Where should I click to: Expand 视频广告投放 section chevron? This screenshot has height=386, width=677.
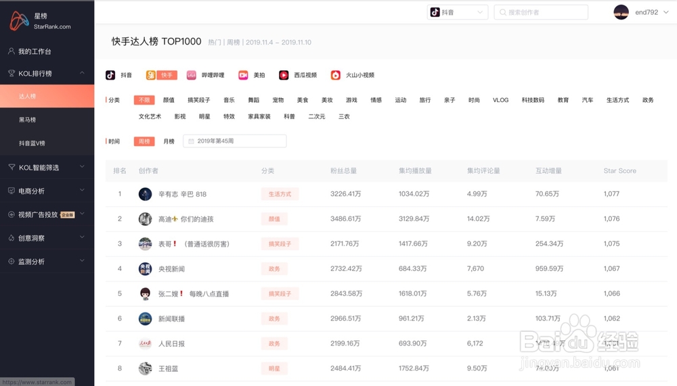tap(82, 214)
